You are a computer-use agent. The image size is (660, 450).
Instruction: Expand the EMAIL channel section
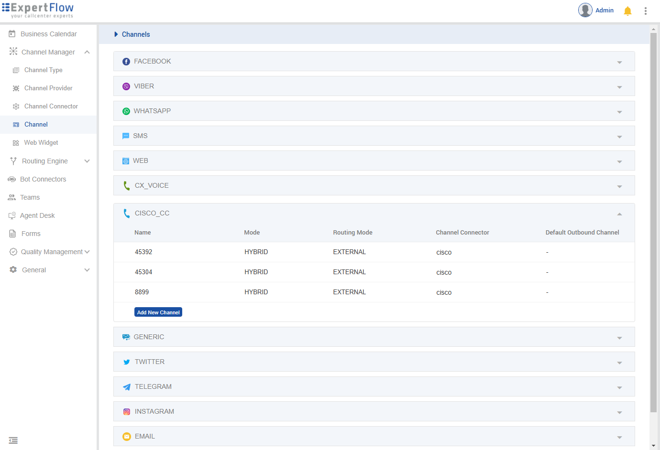click(619, 437)
